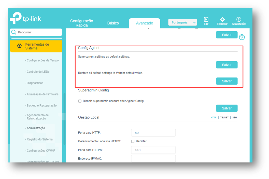269x179 pixels.
Task: Open the help question mark icon
Action: click(242, 37)
